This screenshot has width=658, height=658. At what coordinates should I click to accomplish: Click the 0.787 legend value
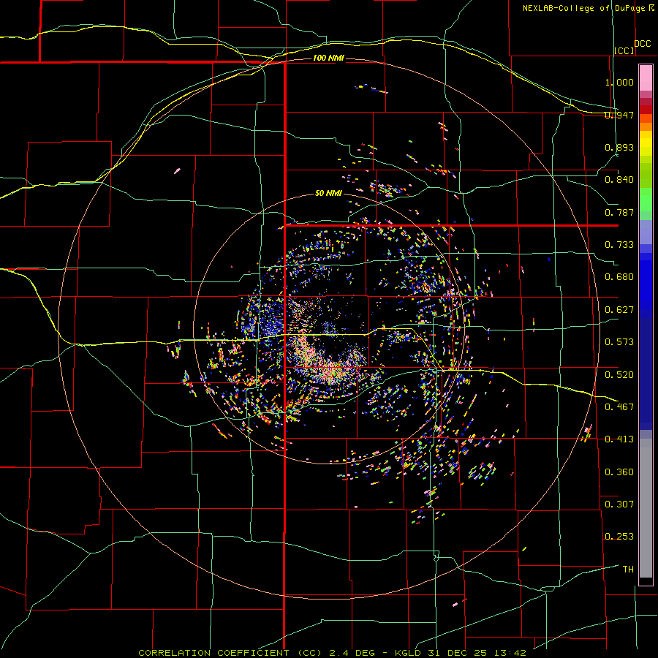pyautogui.click(x=619, y=212)
